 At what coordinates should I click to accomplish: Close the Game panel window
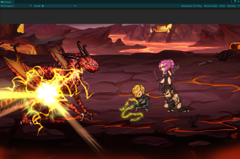(x=239, y=1)
